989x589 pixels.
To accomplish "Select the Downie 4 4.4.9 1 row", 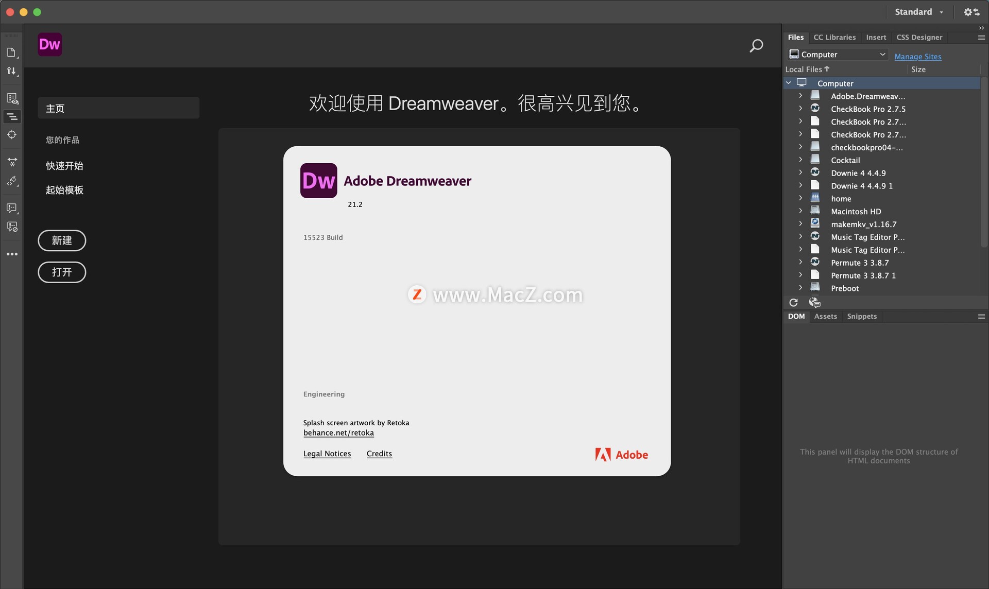I will 882,186.
